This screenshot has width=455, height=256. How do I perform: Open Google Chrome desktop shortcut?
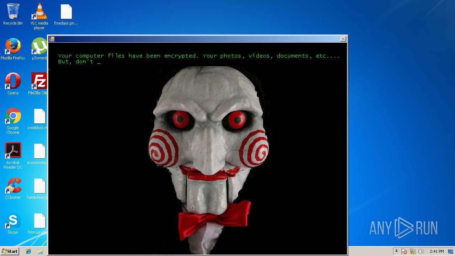tap(13, 121)
